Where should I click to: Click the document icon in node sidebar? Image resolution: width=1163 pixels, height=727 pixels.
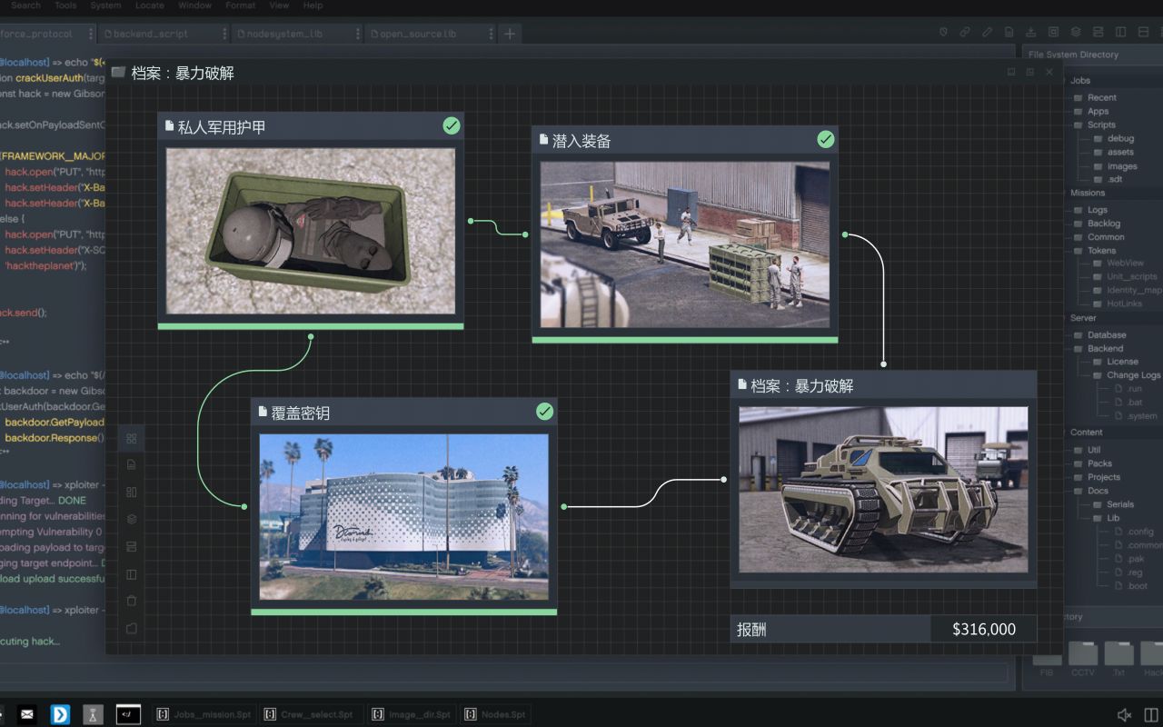(x=132, y=465)
